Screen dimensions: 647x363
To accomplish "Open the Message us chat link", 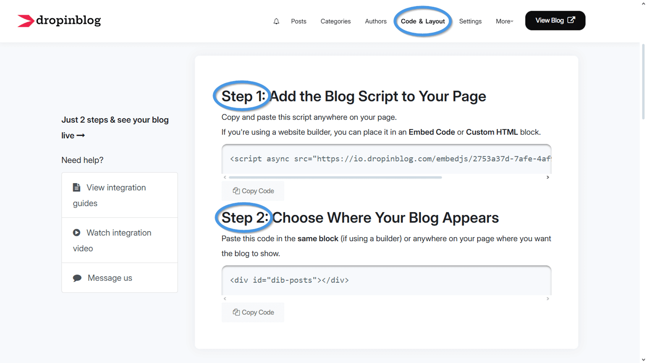I will [x=110, y=278].
